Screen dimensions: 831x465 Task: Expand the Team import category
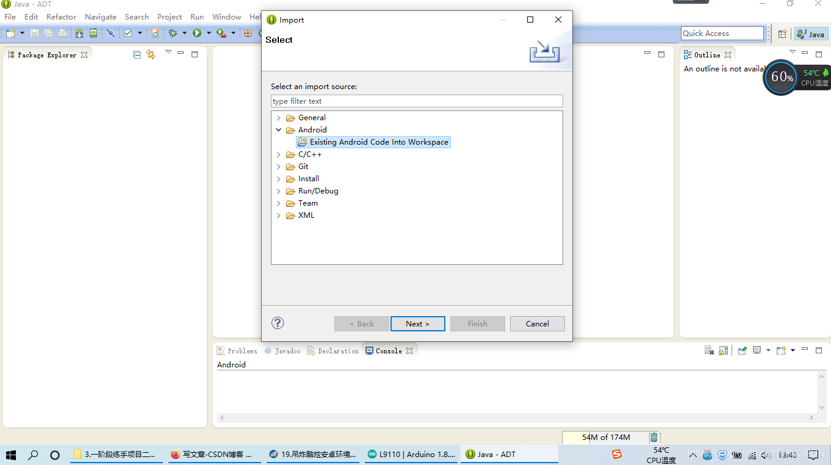(x=279, y=203)
